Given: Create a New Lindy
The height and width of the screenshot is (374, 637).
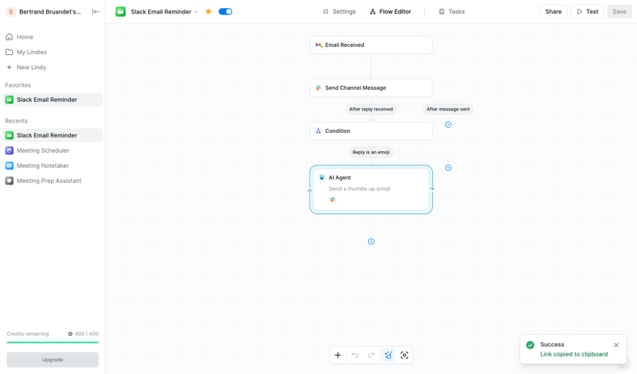Looking at the screenshot, I should point(52,67).
